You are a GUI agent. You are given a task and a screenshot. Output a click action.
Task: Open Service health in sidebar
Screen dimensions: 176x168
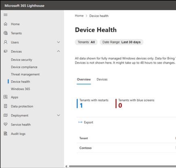(21, 125)
